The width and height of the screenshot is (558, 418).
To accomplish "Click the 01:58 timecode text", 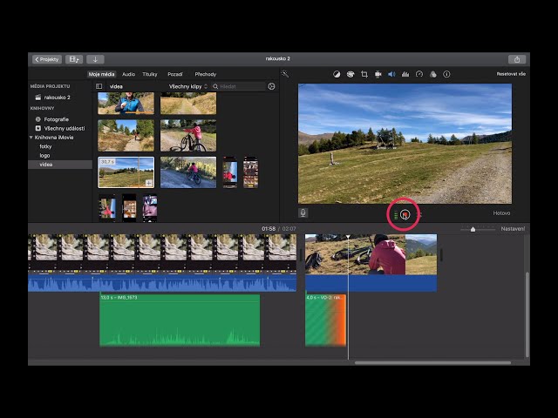I will (x=269, y=229).
